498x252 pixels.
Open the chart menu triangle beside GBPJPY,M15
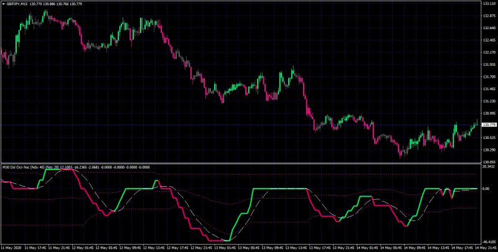pyautogui.click(x=4, y=4)
